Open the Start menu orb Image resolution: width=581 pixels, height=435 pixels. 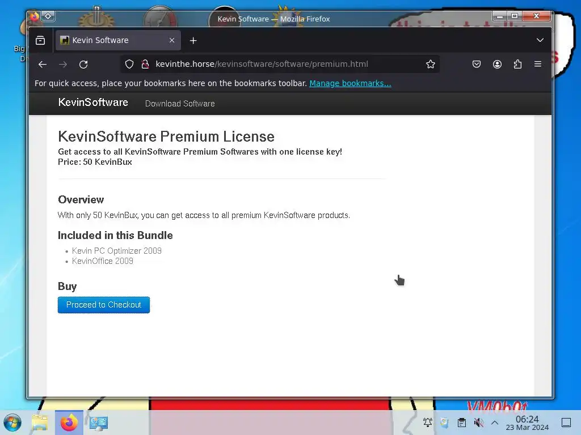pos(12,423)
